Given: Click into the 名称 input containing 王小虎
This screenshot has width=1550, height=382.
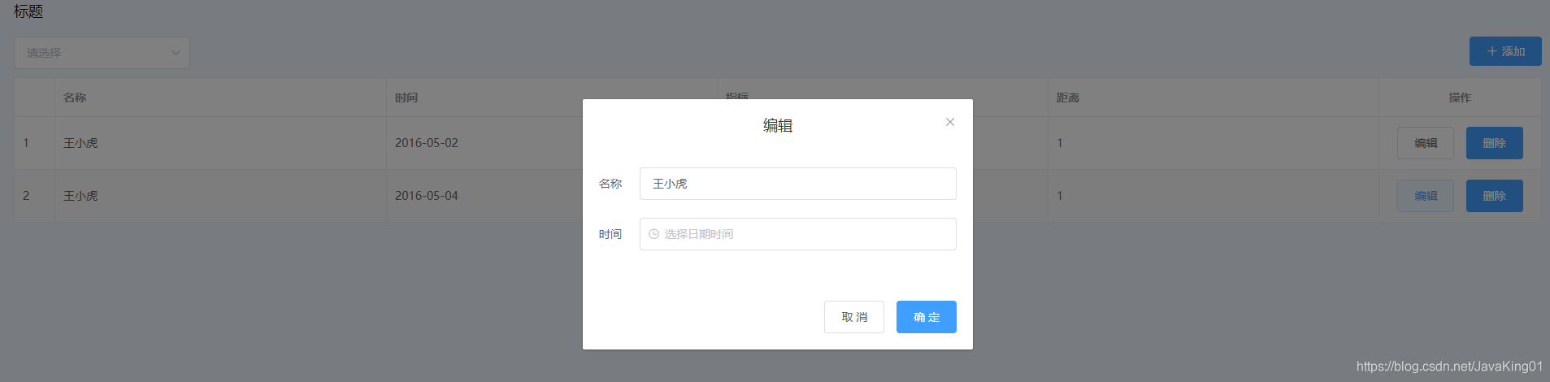Looking at the screenshot, I should [797, 184].
